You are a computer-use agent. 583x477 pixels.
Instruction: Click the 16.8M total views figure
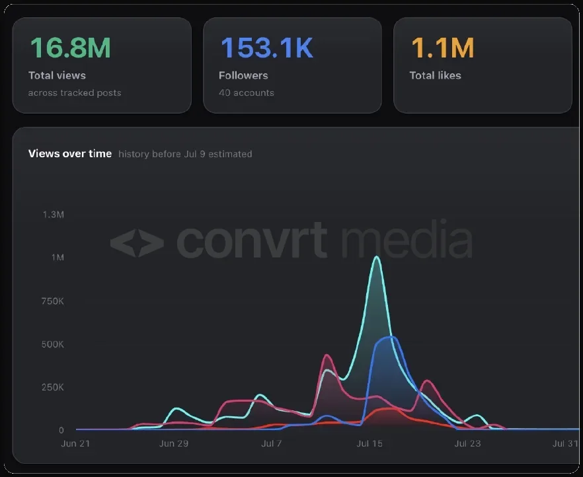tap(70, 48)
